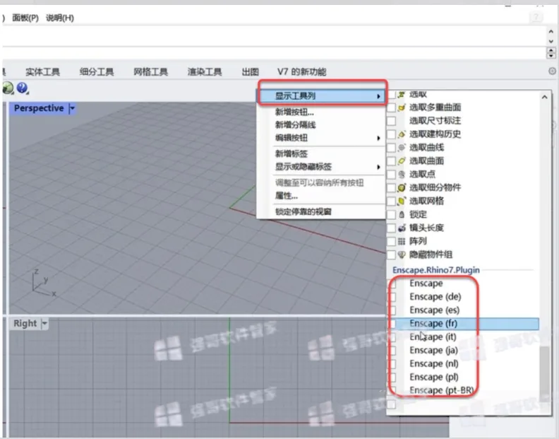Viewport: 559px width, 439px height.
Task: Toggle the 选取曲面 checkbox
Action: [392, 161]
